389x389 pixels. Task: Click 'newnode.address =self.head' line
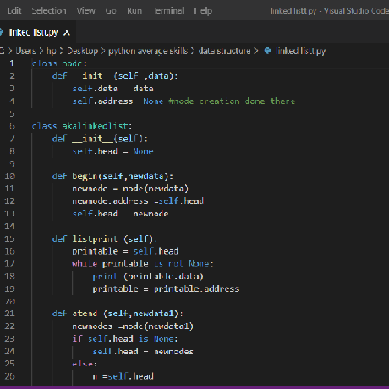coord(138,201)
